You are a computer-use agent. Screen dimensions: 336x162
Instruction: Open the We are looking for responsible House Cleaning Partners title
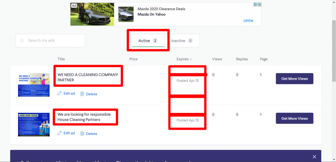click(84, 117)
